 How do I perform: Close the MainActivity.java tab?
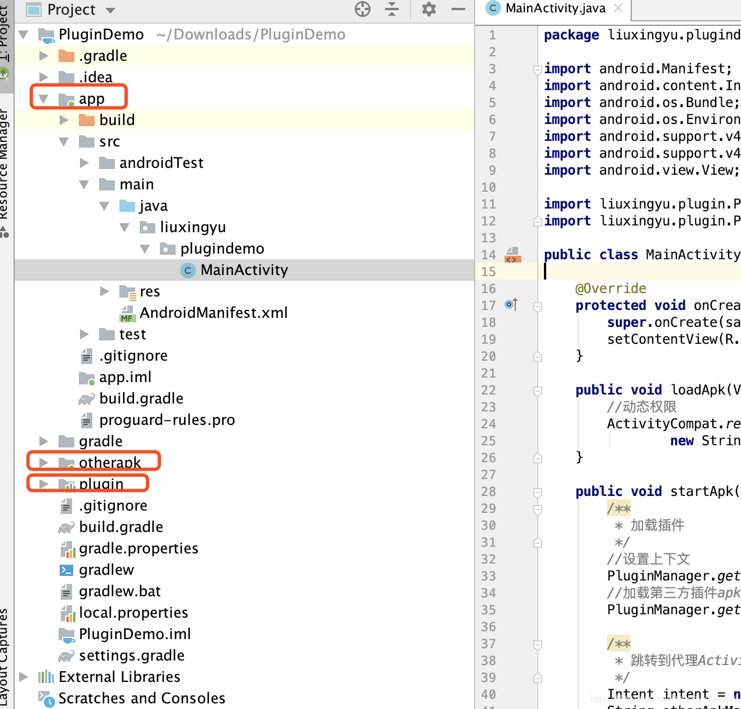(618, 8)
